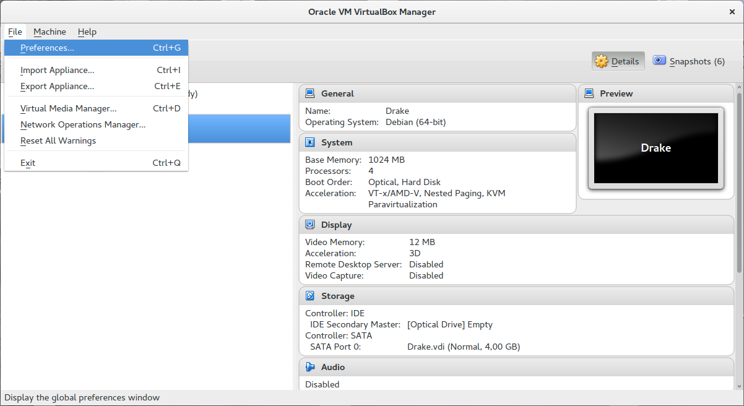Open Virtual Media Manager
The width and height of the screenshot is (744, 406).
[x=96, y=108]
